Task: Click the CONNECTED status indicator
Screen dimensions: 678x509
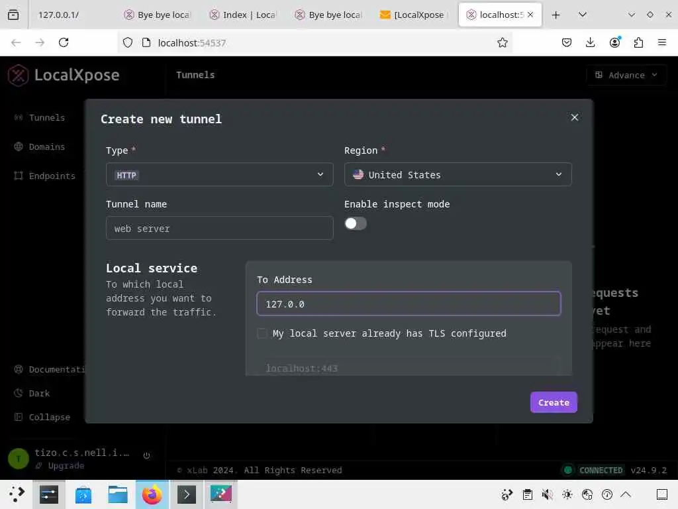Action: [x=594, y=470]
